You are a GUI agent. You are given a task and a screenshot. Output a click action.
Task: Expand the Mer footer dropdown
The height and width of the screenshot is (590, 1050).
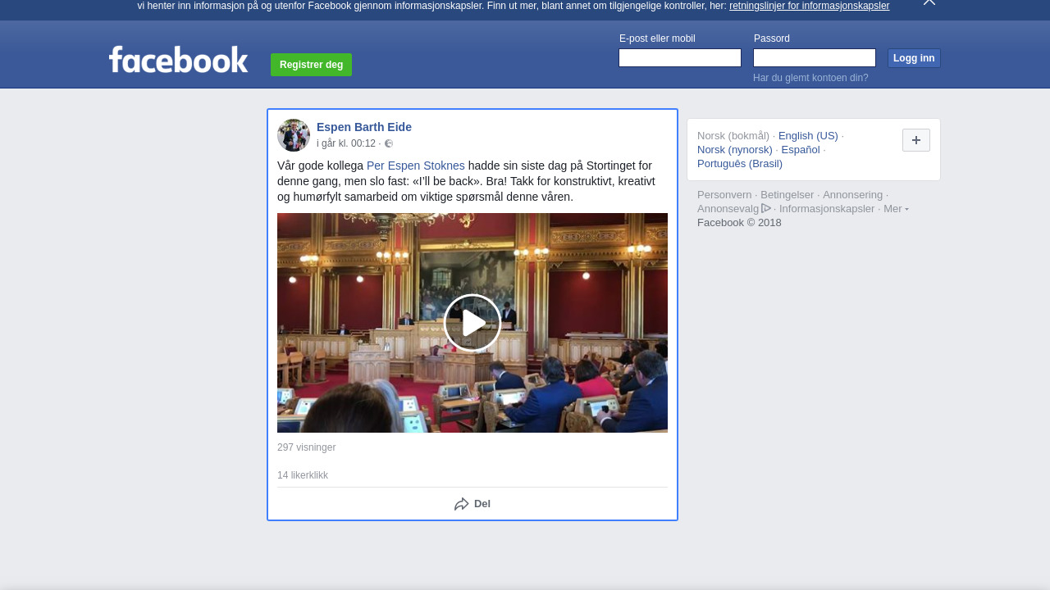point(896,209)
